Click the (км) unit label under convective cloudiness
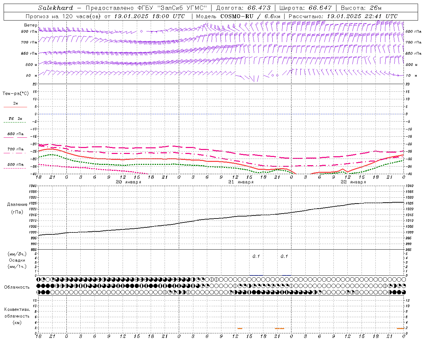This screenshot has width=423, height=339. 17,322
